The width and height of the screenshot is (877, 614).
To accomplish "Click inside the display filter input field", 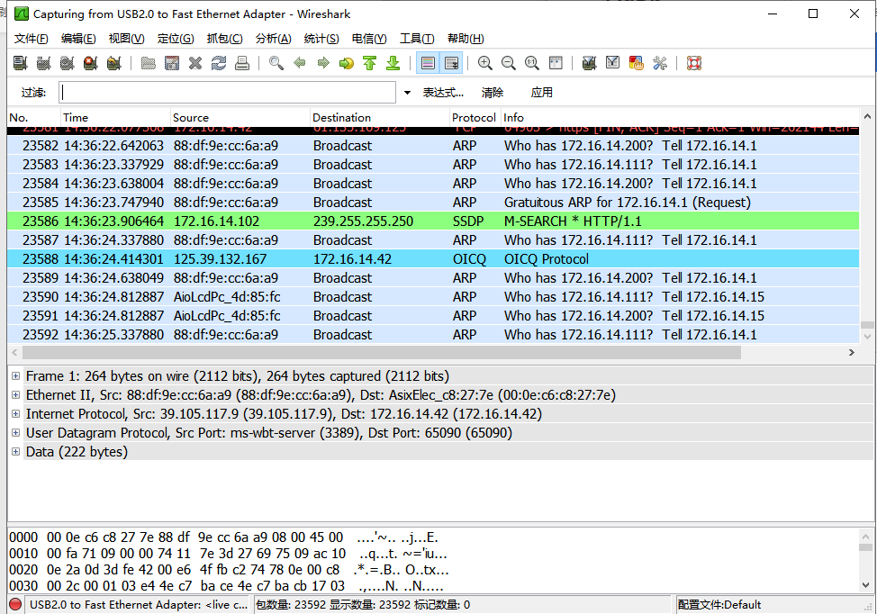I will tap(227, 92).
